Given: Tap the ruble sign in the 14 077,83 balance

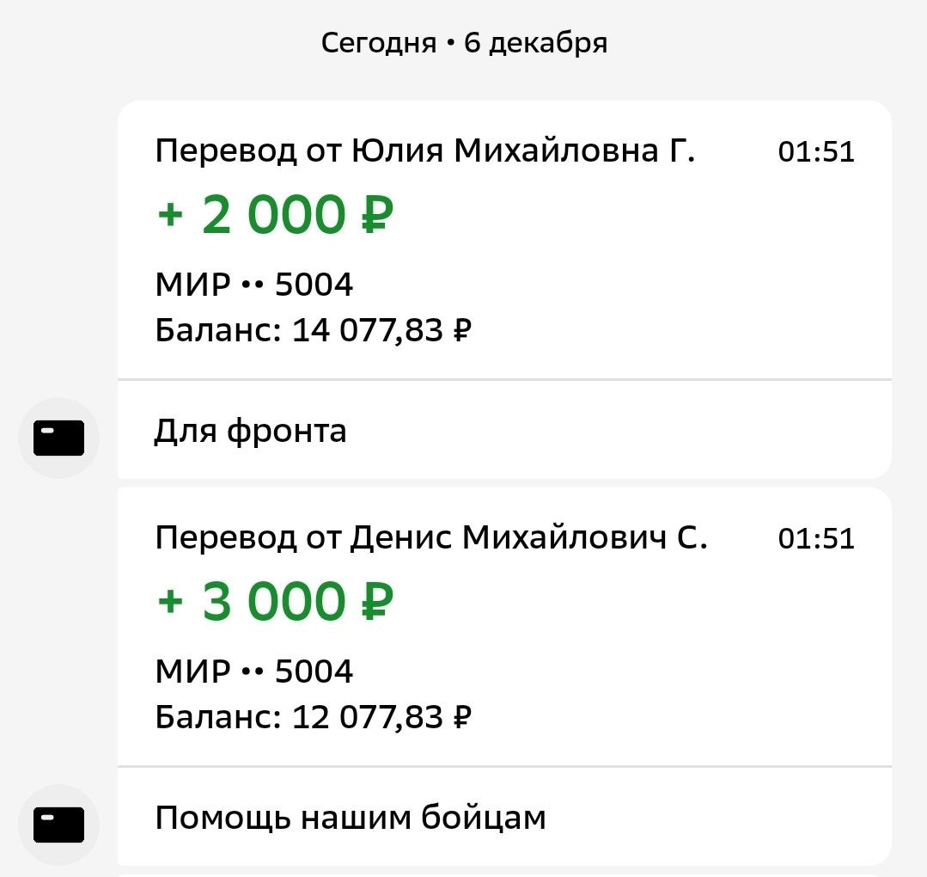Looking at the screenshot, I should click(x=461, y=330).
